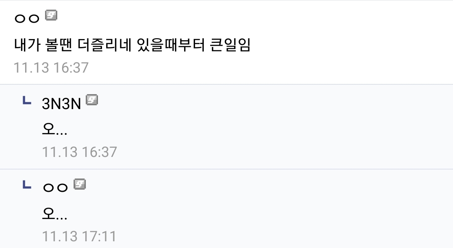This screenshot has width=453, height=248.
Task: Open the 3N3N user nickname
Action: pyautogui.click(x=61, y=104)
